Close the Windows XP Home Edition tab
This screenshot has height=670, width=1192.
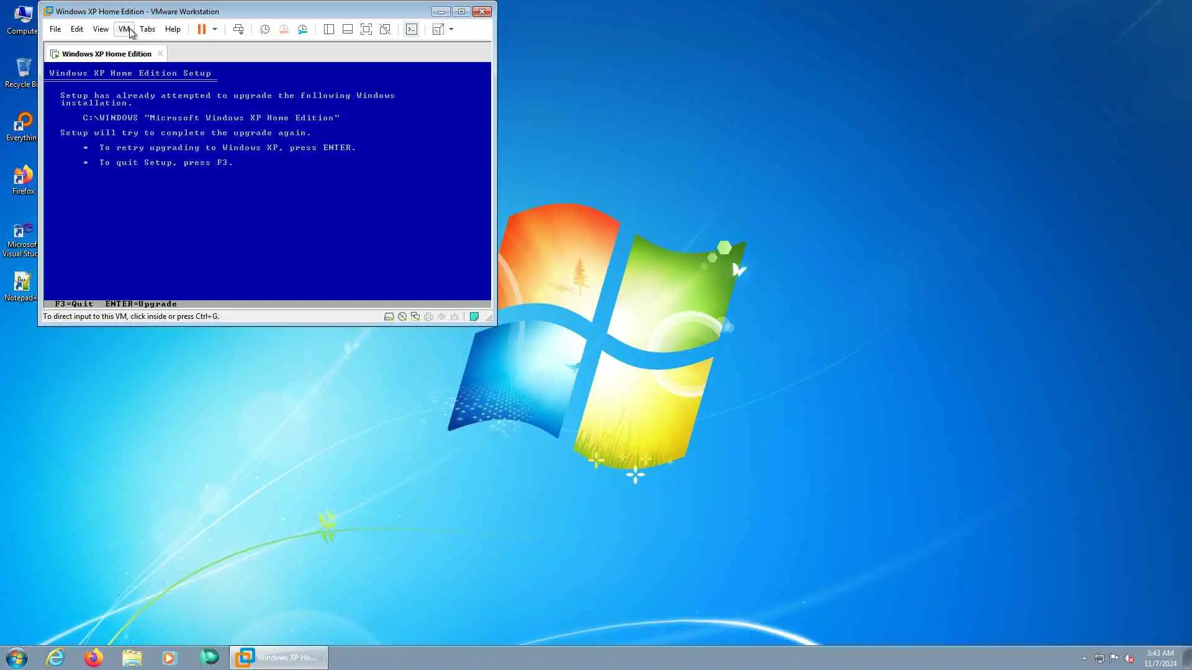pyautogui.click(x=160, y=53)
